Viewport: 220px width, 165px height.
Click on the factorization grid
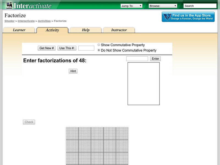[97, 146]
